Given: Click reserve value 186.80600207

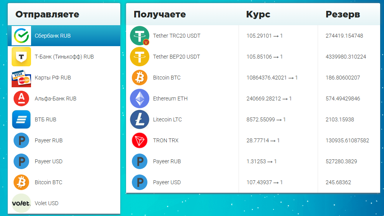Looking at the screenshot, I should [343, 78].
